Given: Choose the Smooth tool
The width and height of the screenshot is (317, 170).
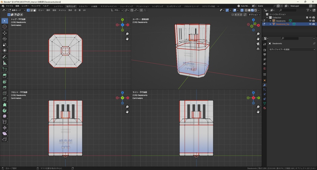Looking at the screenshot, I should click(5, 116).
